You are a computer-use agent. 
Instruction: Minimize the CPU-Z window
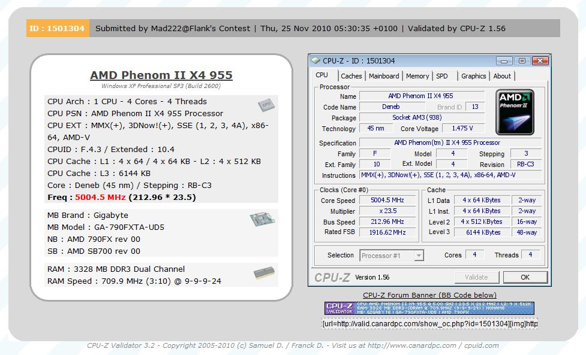tap(504, 61)
